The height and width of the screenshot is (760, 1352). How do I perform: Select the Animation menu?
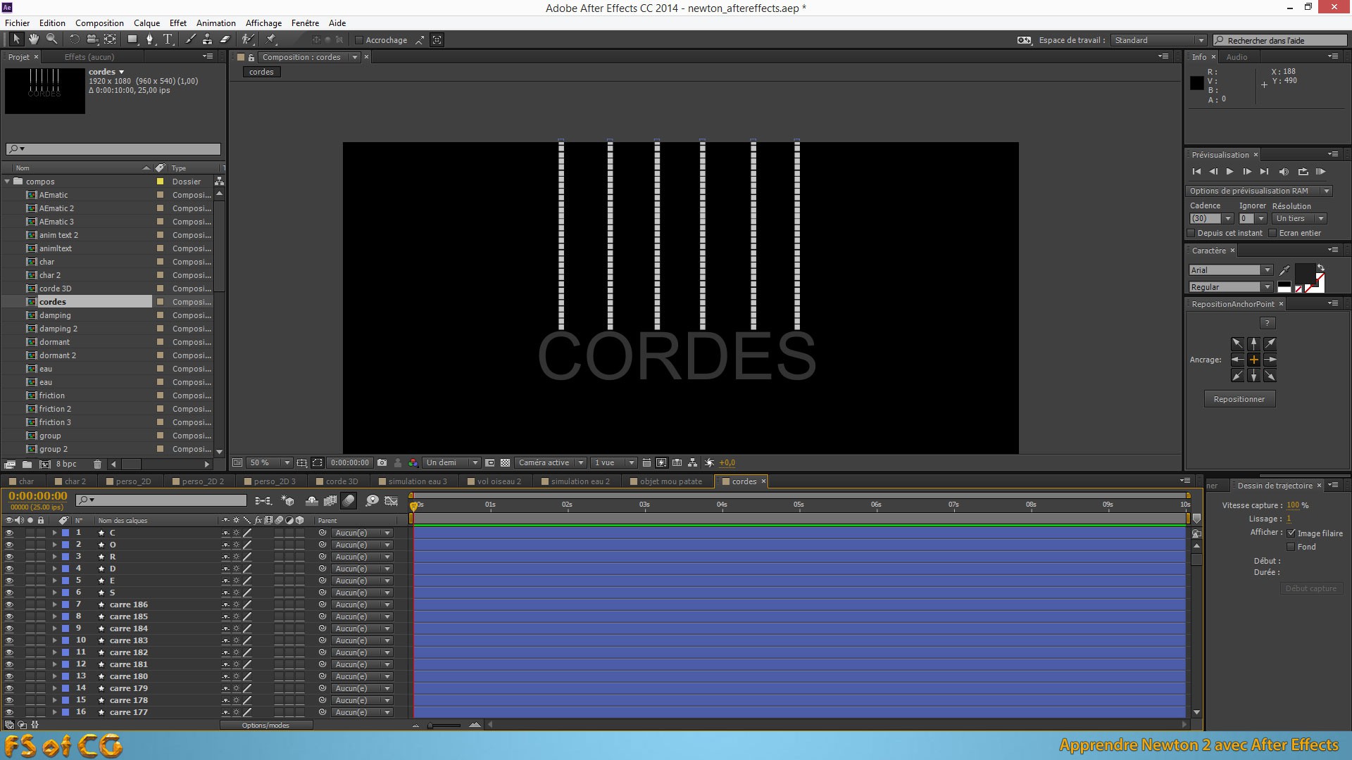point(215,23)
